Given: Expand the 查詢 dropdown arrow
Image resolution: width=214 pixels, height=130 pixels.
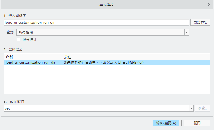Looking at the screenshot, I should point(186,32).
